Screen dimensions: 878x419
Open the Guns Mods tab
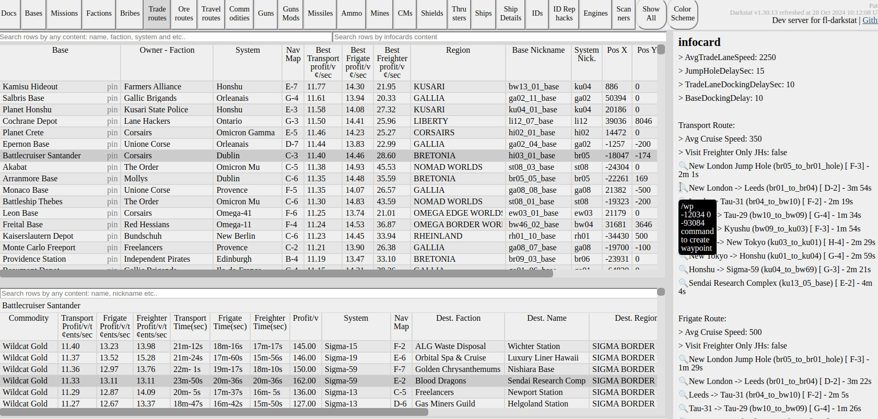pos(291,14)
